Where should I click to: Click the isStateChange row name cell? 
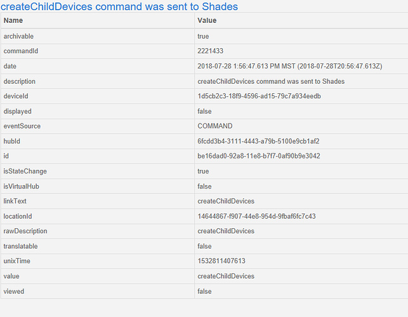tap(25, 171)
